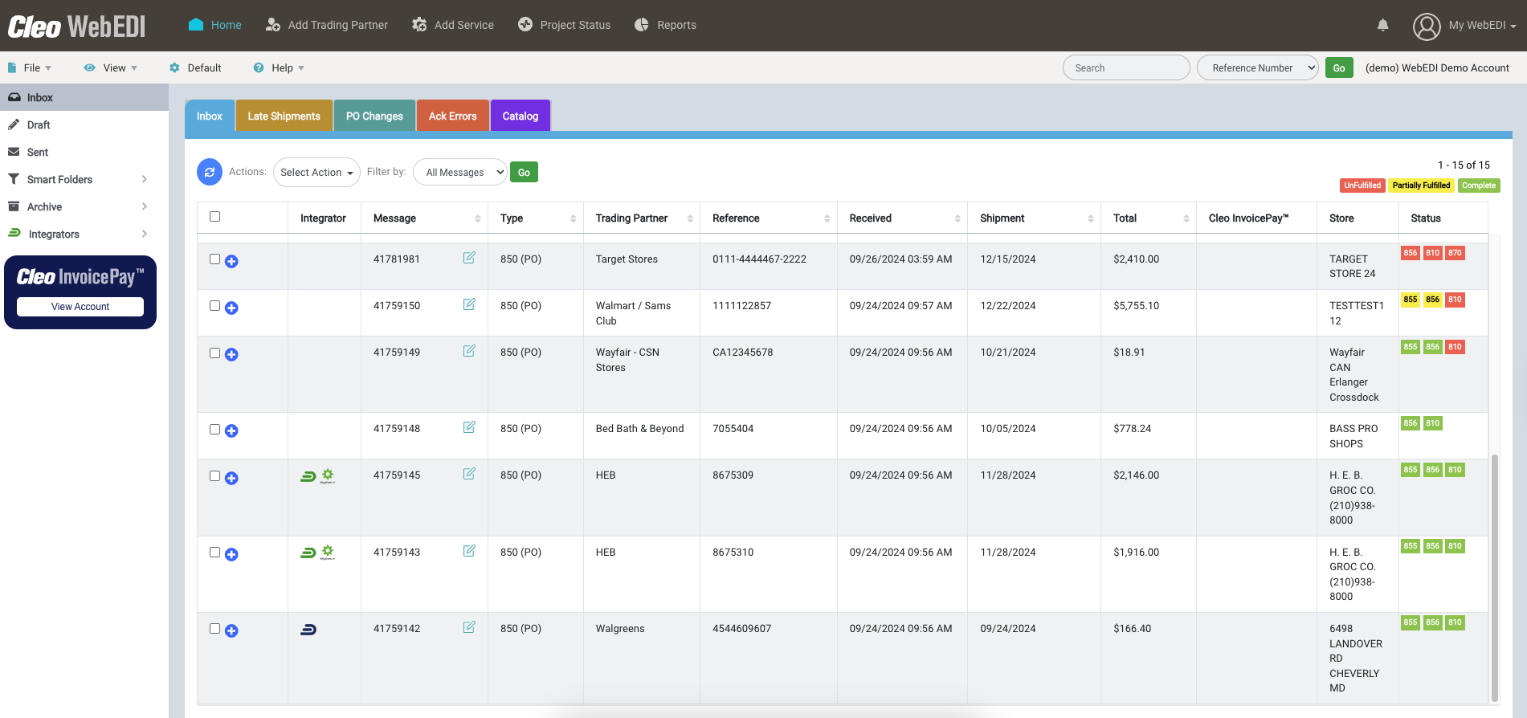
Task: Check the box for message 41759150
Action: pos(214,305)
